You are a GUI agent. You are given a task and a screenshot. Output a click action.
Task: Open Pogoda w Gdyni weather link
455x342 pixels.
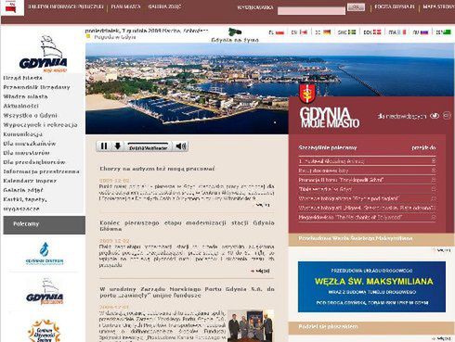115,37
